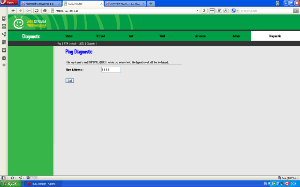
Task: Open a new tab with plus button
Action: [151, 4]
